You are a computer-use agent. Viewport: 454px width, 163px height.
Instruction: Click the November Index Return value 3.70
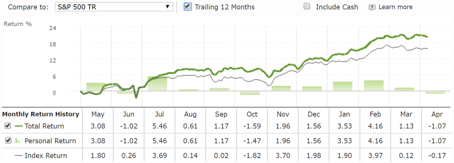[x=283, y=156]
